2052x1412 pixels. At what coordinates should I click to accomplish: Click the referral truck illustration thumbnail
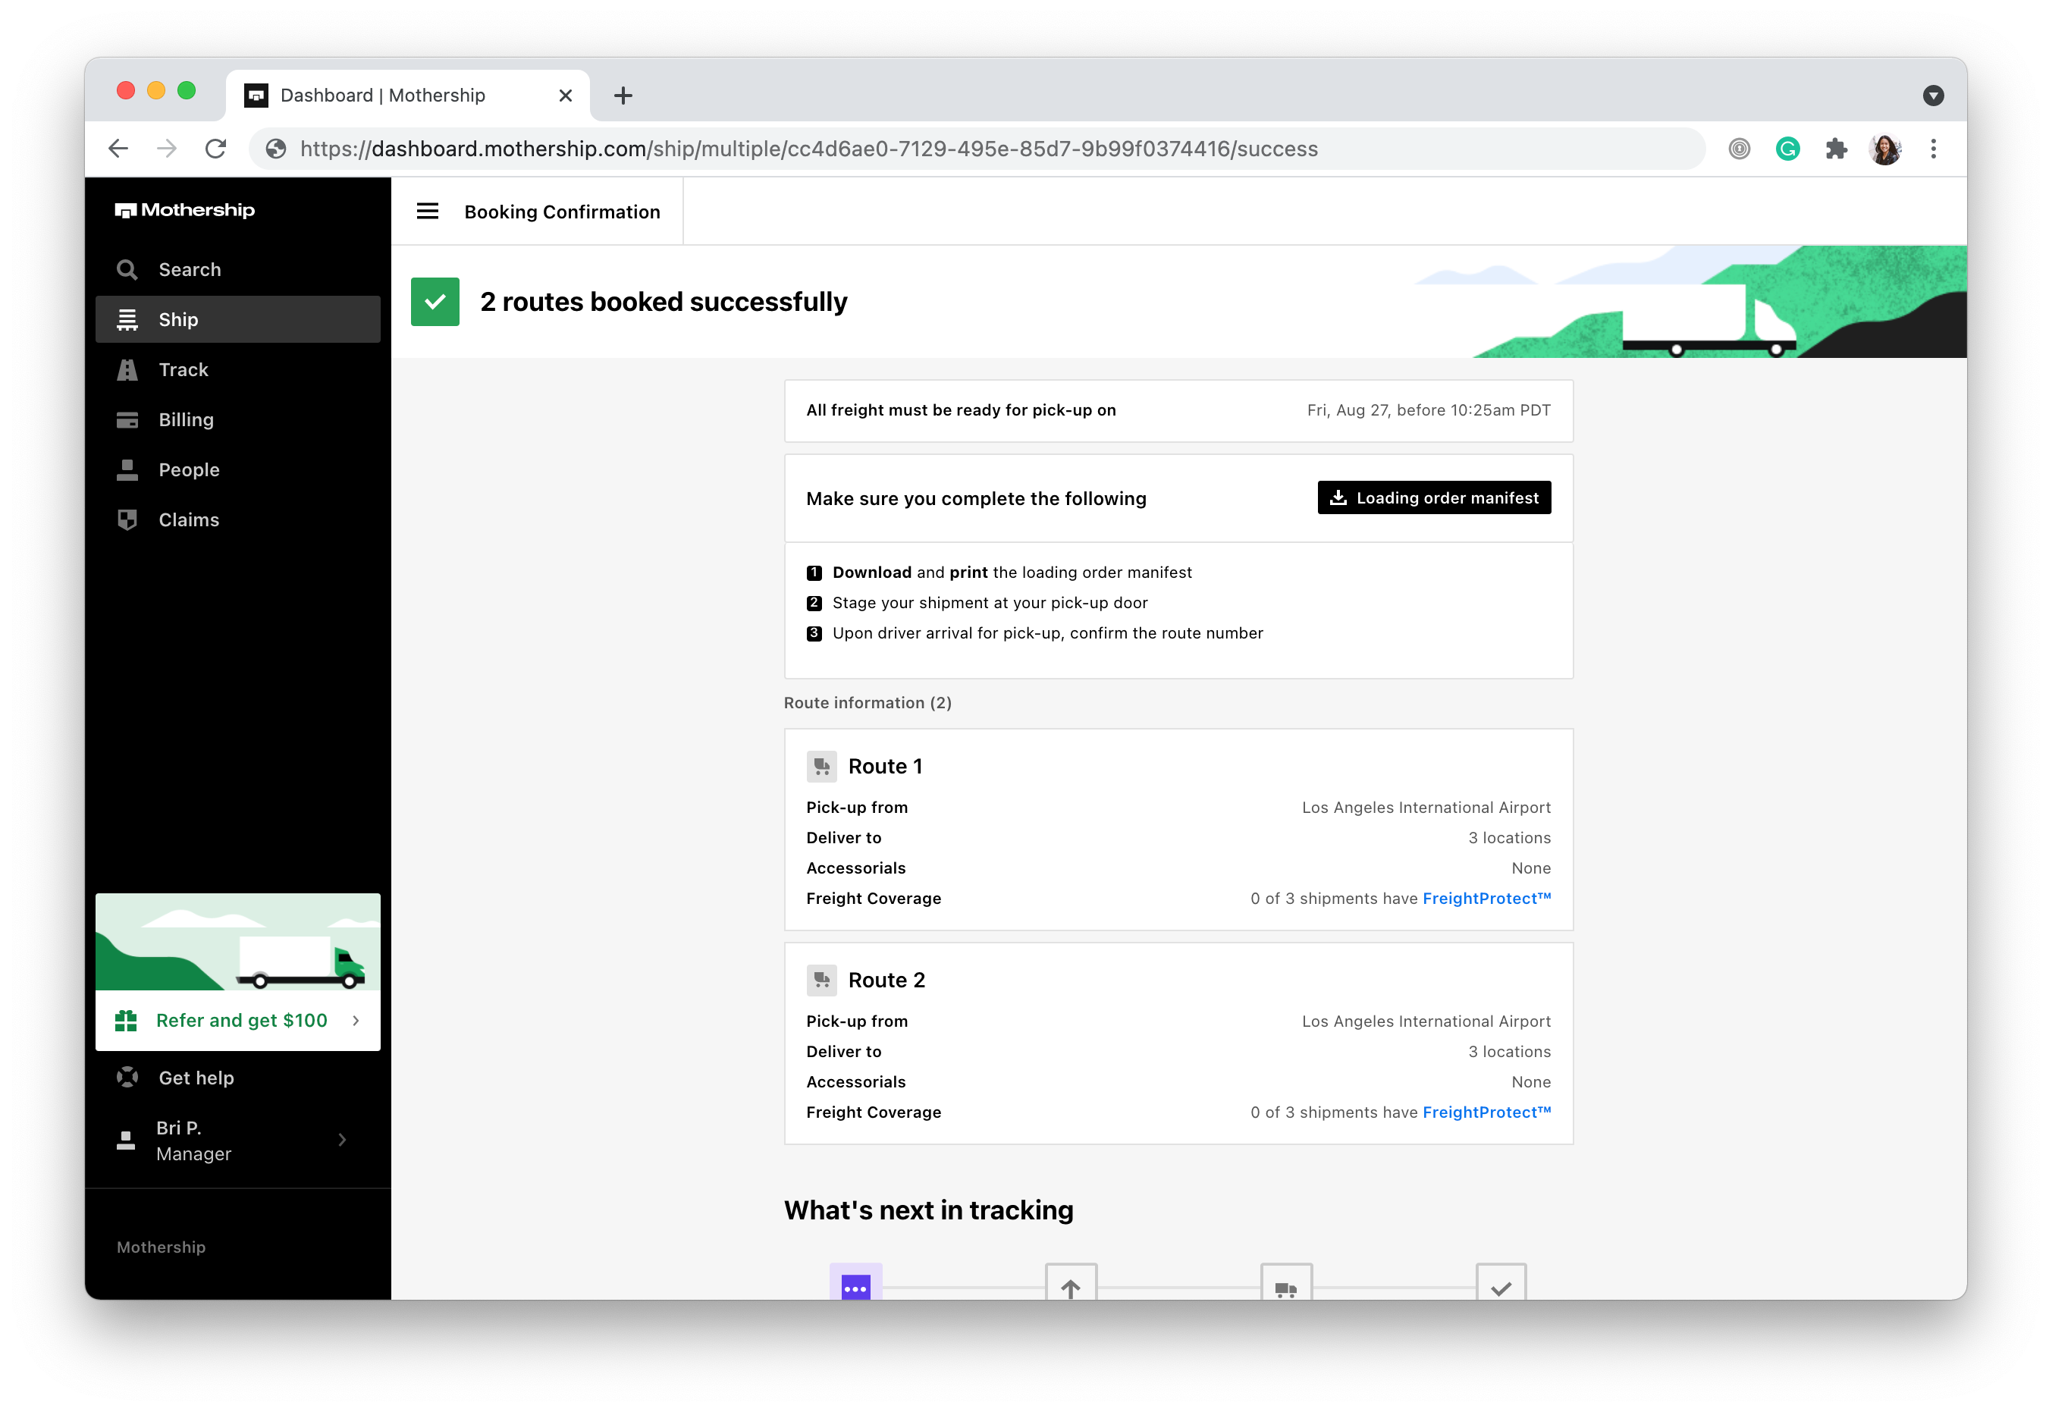coord(237,941)
